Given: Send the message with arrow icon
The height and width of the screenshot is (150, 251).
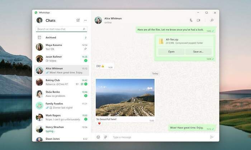Looking at the screenshot, I should (x=212, y=137).
